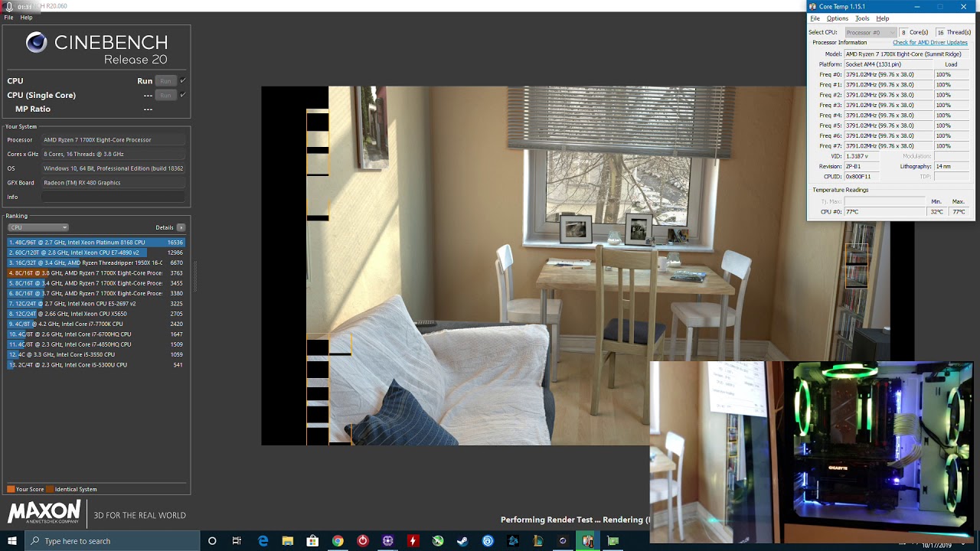Click the VID 1.3187 v value
Viewport: 980px width, 551px height.
863,156
